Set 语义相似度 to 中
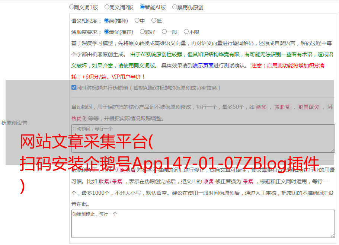 137,20
